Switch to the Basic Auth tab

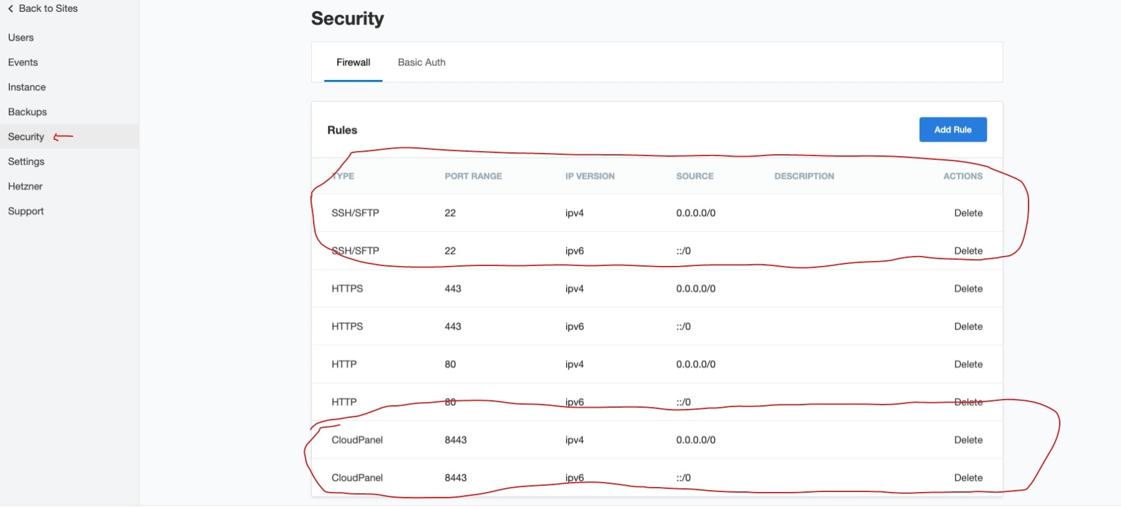coord(421,62)
